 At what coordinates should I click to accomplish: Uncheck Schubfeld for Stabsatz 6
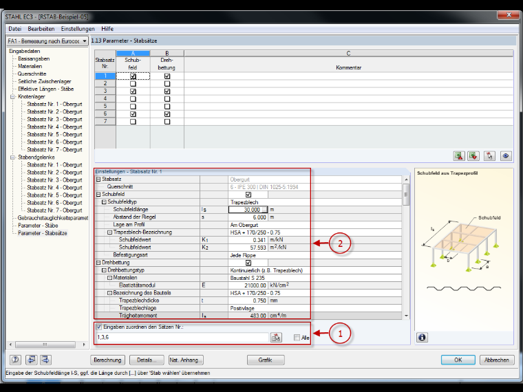(x=133, y=114)
